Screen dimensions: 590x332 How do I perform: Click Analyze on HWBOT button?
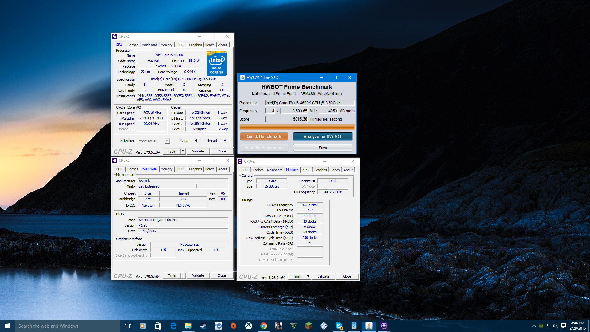pyautogui.click(x=322, y=136)
